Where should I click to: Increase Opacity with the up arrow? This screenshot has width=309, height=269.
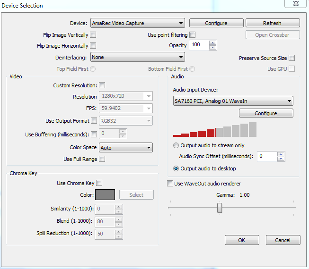pyautogui.click(x=212, y=43)
